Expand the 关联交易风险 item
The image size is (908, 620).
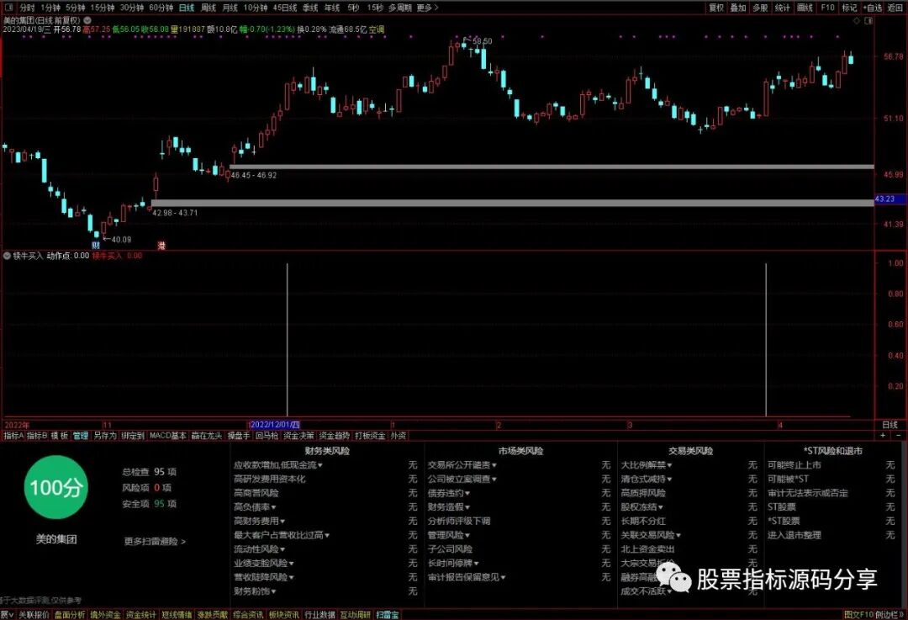651,535
